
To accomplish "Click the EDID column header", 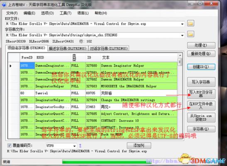I will [53, 58].
